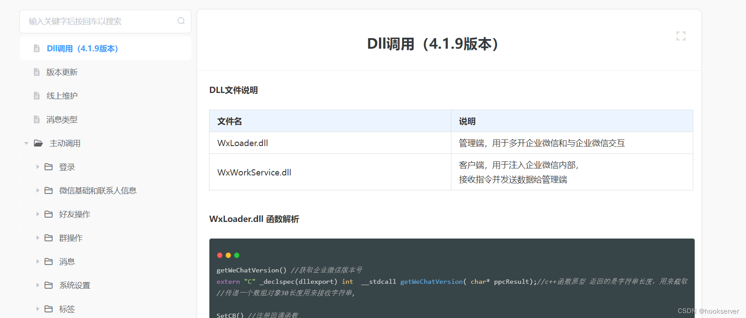Image resolution: width=746 pixels, height=318 pixels.
Task: Focus the keyword search input field
Action: 105,21
